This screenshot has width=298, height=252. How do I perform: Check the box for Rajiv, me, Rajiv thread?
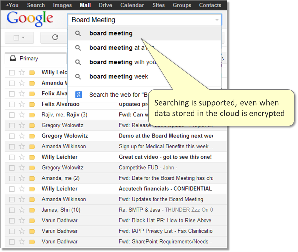[12, 115]
